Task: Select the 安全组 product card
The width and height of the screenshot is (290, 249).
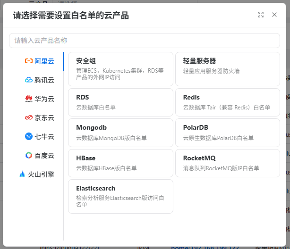Action: (120, 69)
